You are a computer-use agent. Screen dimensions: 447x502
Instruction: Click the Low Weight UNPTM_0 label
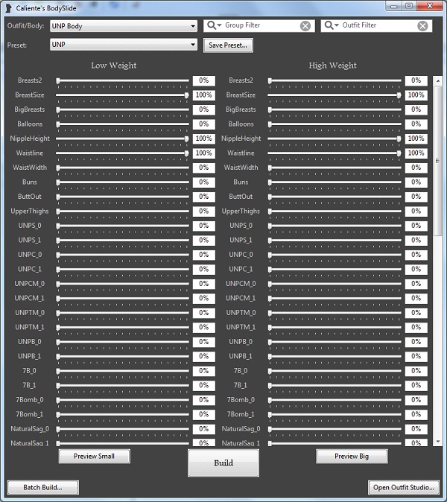tap(30, 313)
